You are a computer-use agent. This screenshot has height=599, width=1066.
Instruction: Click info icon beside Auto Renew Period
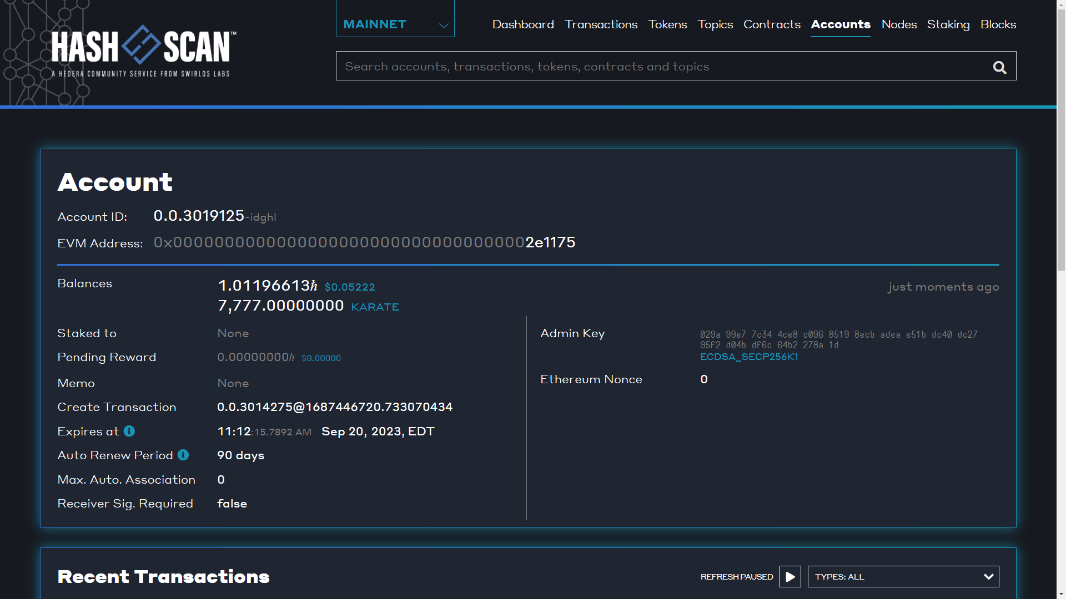[183, 455]
